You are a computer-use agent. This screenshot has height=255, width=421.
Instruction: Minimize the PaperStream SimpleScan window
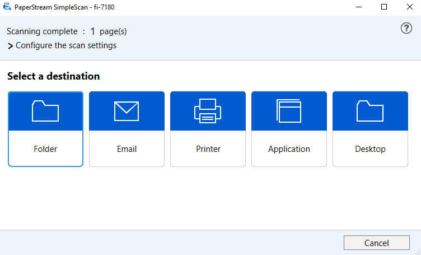[x=359, y=7]
